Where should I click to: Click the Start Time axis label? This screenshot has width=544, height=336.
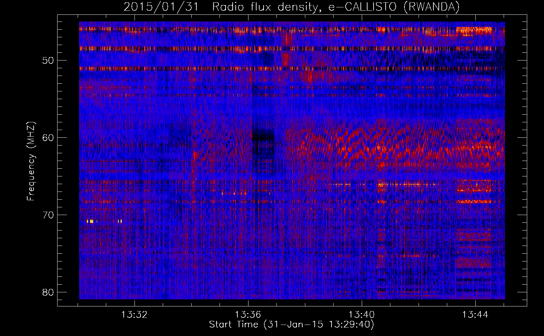292,325
